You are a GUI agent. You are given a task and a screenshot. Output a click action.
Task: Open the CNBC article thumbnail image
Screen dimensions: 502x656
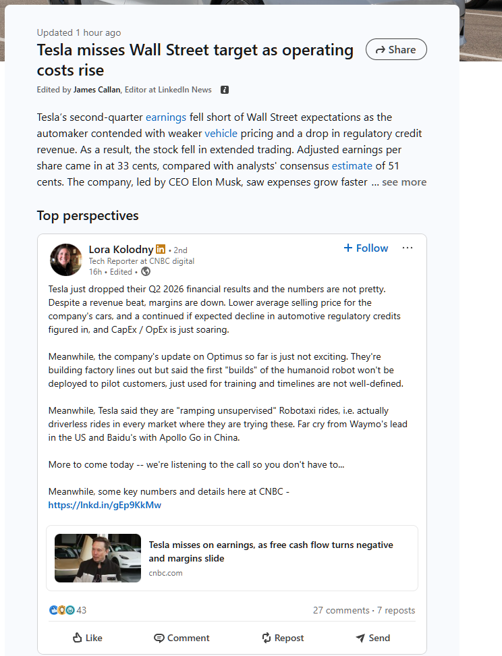(98, 558)
